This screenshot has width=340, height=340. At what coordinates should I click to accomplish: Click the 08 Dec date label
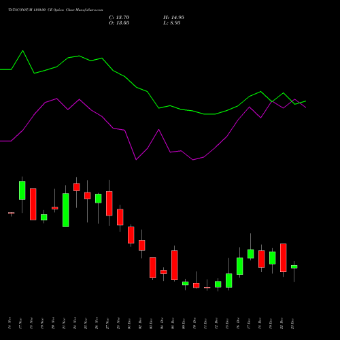(173, 323)
